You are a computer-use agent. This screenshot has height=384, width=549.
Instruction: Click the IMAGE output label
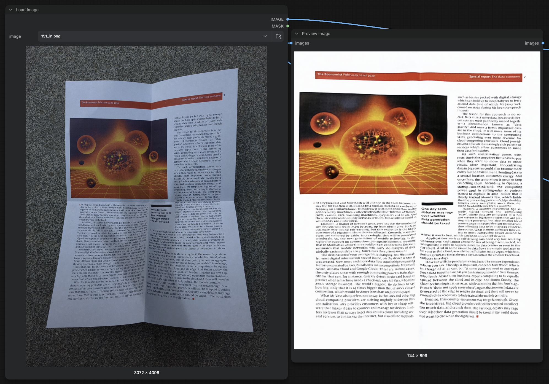277,19
